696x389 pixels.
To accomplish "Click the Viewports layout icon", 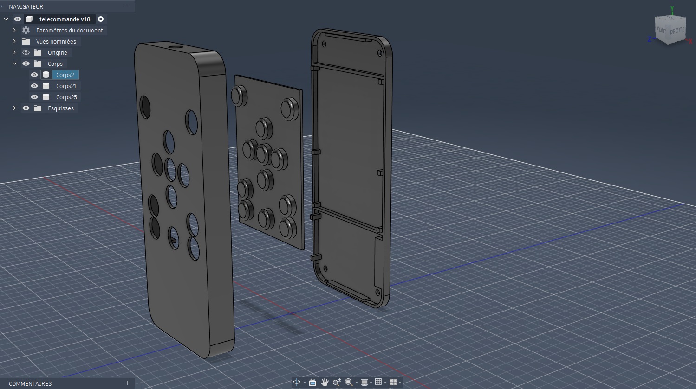I will 393,382.
